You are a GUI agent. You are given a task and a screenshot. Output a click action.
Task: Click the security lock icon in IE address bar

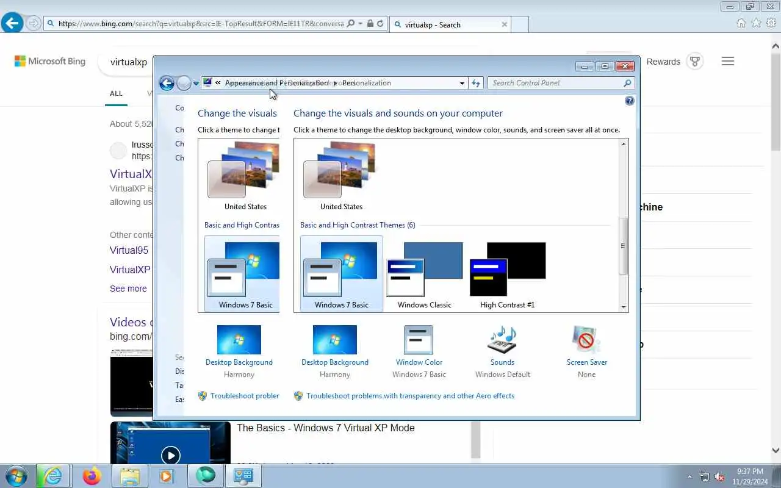point(370,24)
